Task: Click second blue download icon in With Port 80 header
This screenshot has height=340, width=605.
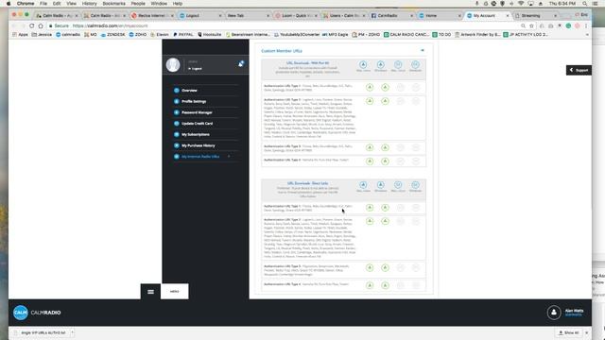Action: [380, 65]
